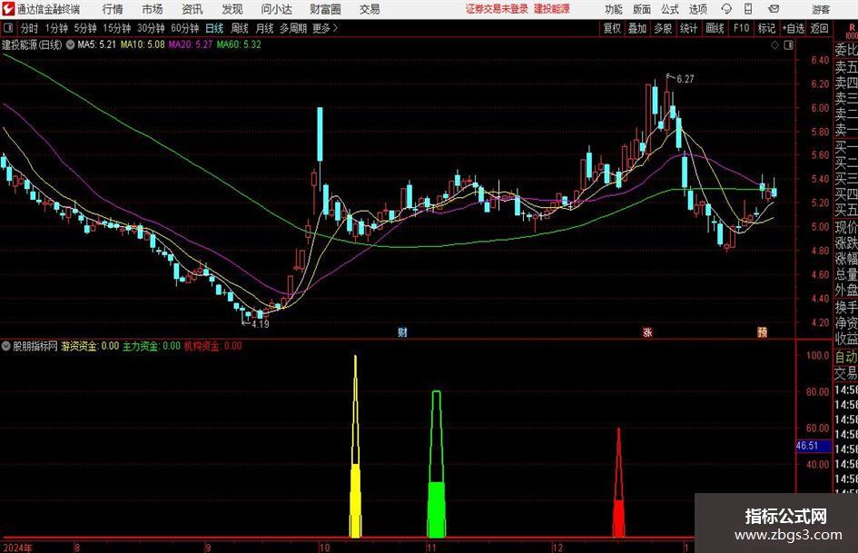The image size is (858, 553).
Task: Click 游资资金: 0.00 indicator value
Action: pyautogui.click(x=90, y=345)
